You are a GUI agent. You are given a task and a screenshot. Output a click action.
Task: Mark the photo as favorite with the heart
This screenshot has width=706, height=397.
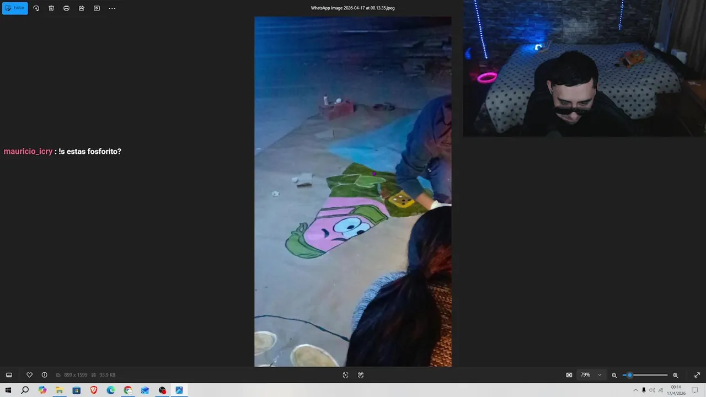click(29, 375)
